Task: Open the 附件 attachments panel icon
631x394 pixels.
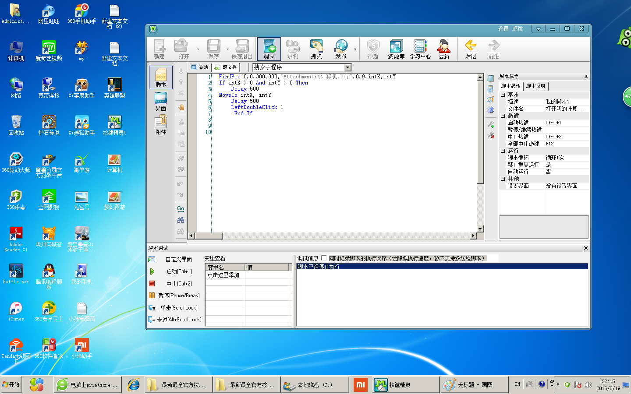Action: click(161, 125)
